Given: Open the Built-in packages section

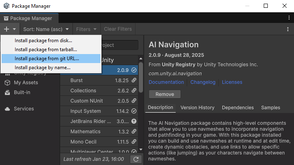Looking at the screenshot, I should point(22,92).
